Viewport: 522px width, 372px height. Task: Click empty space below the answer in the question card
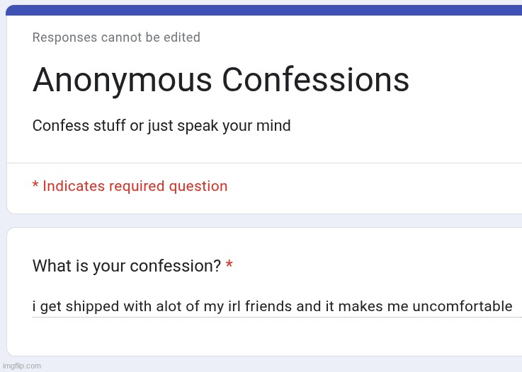click(263, 337)
